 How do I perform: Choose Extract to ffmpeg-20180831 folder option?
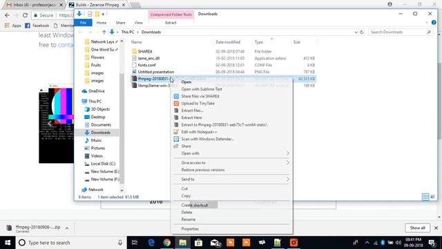coord(224,124)
